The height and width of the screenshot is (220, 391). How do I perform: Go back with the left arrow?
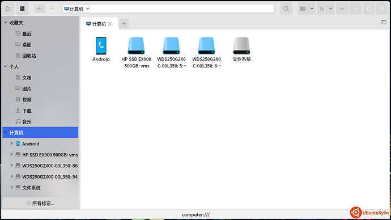pos(40,9)
